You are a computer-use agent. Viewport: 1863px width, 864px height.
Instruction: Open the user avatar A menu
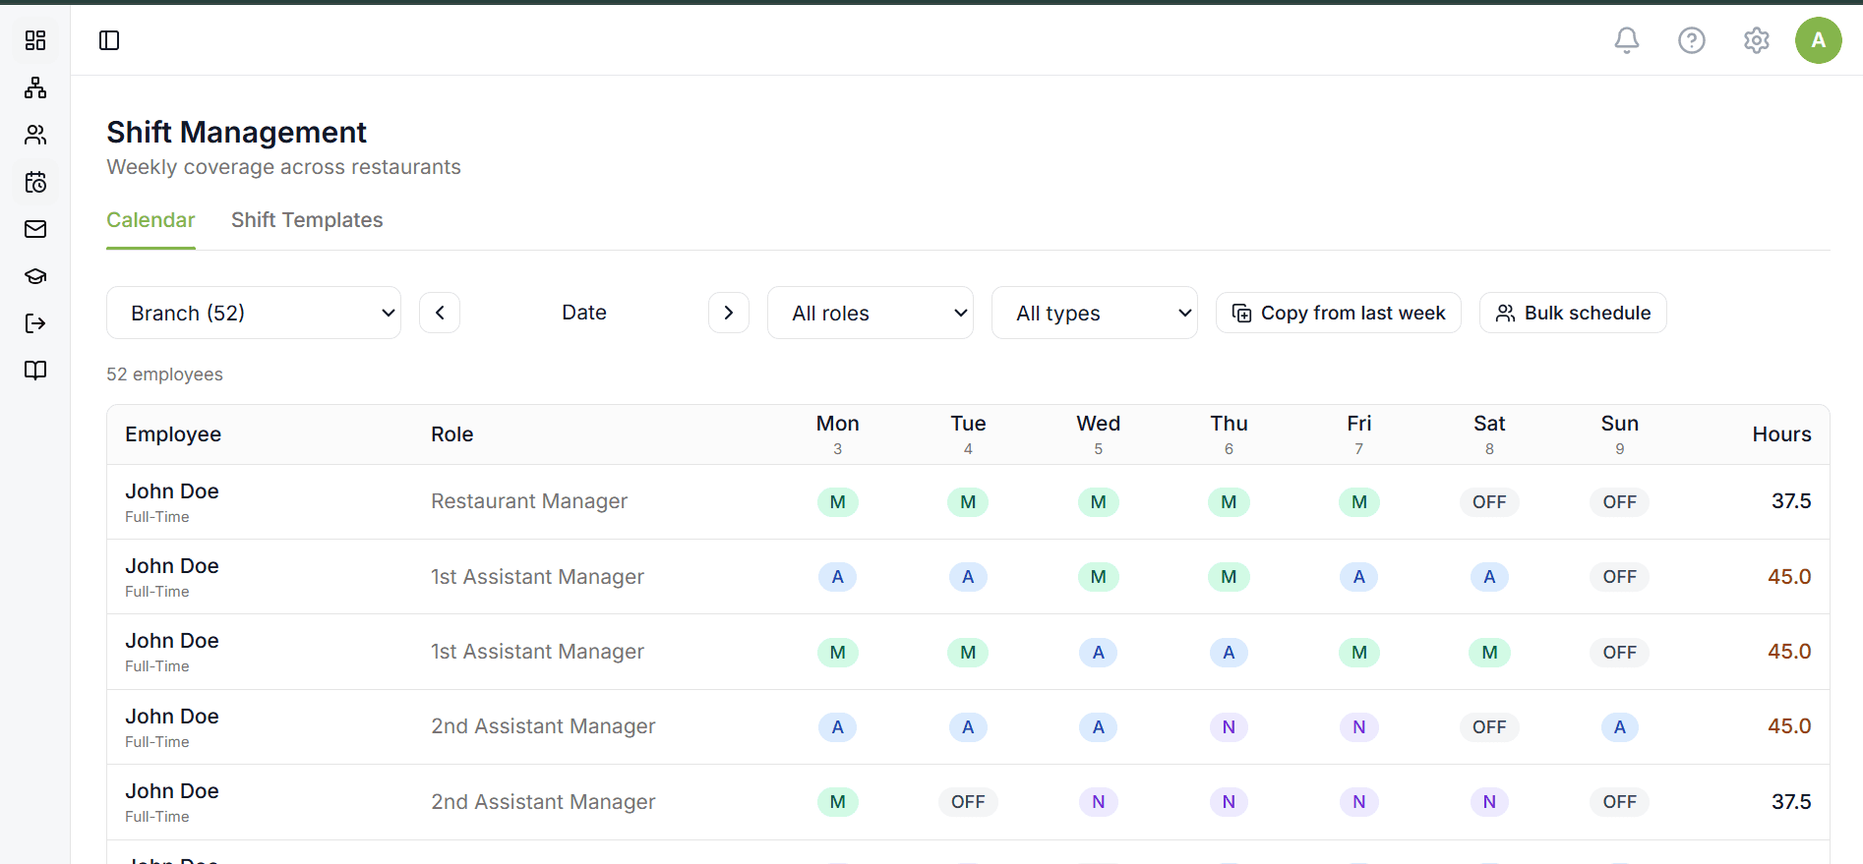point(1819,40)
